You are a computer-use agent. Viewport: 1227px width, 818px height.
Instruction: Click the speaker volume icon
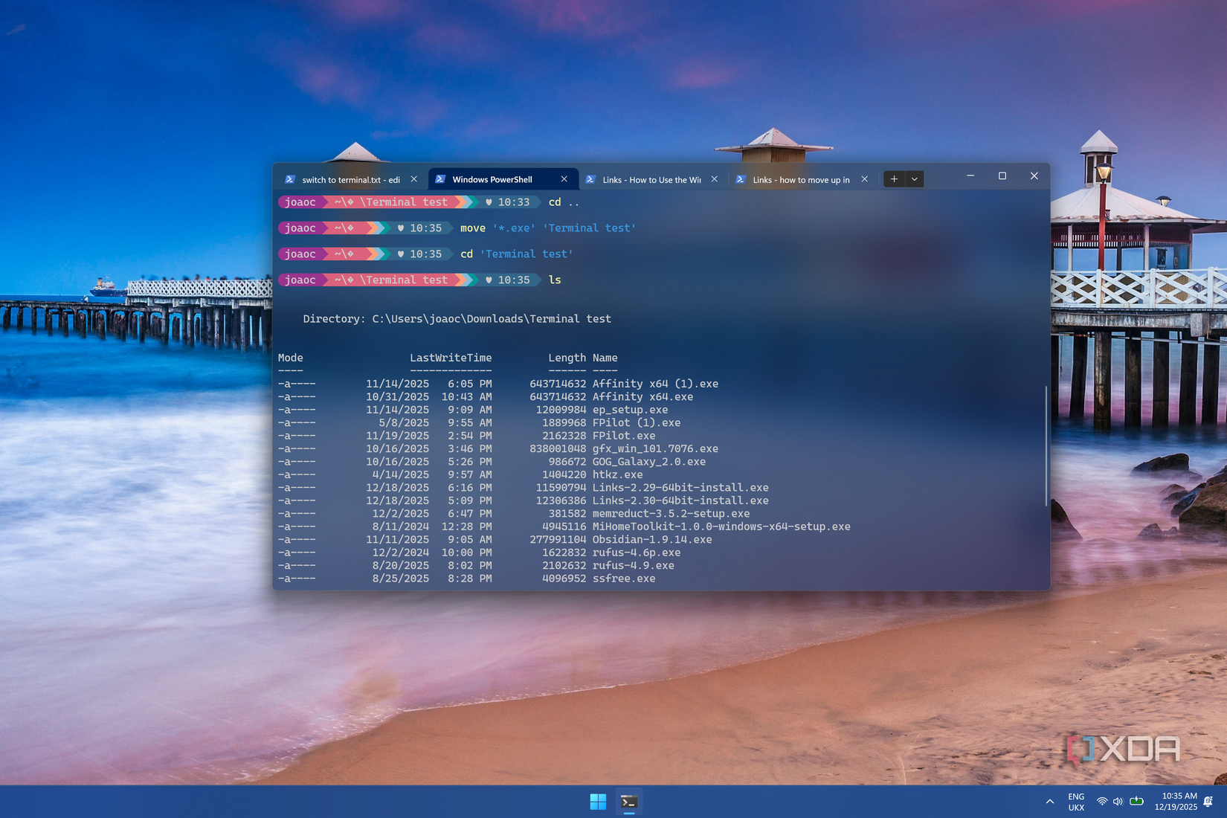pyautogui.click(x=1118, y=802)
